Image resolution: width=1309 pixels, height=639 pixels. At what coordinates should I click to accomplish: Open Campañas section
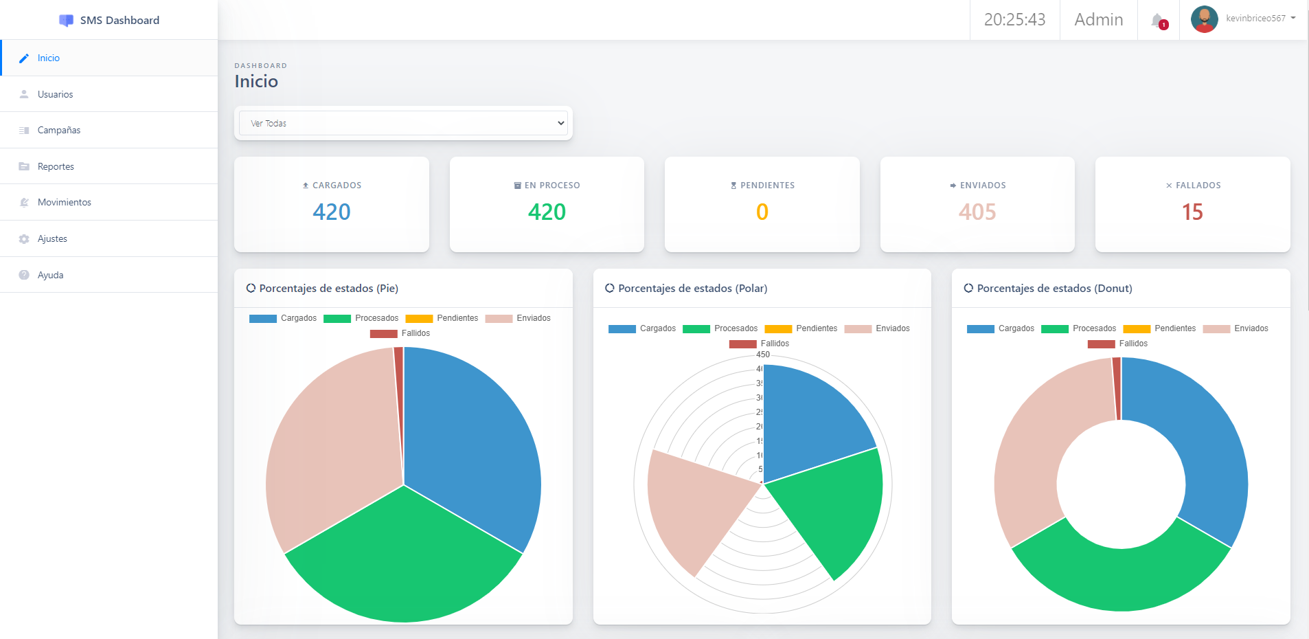[x=109, y=130]
